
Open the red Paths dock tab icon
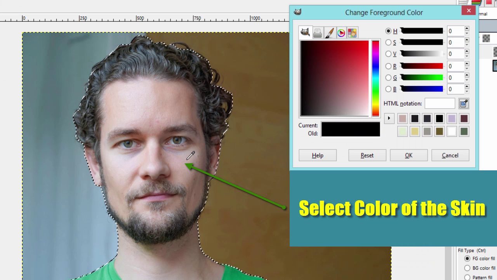[488, 3]
